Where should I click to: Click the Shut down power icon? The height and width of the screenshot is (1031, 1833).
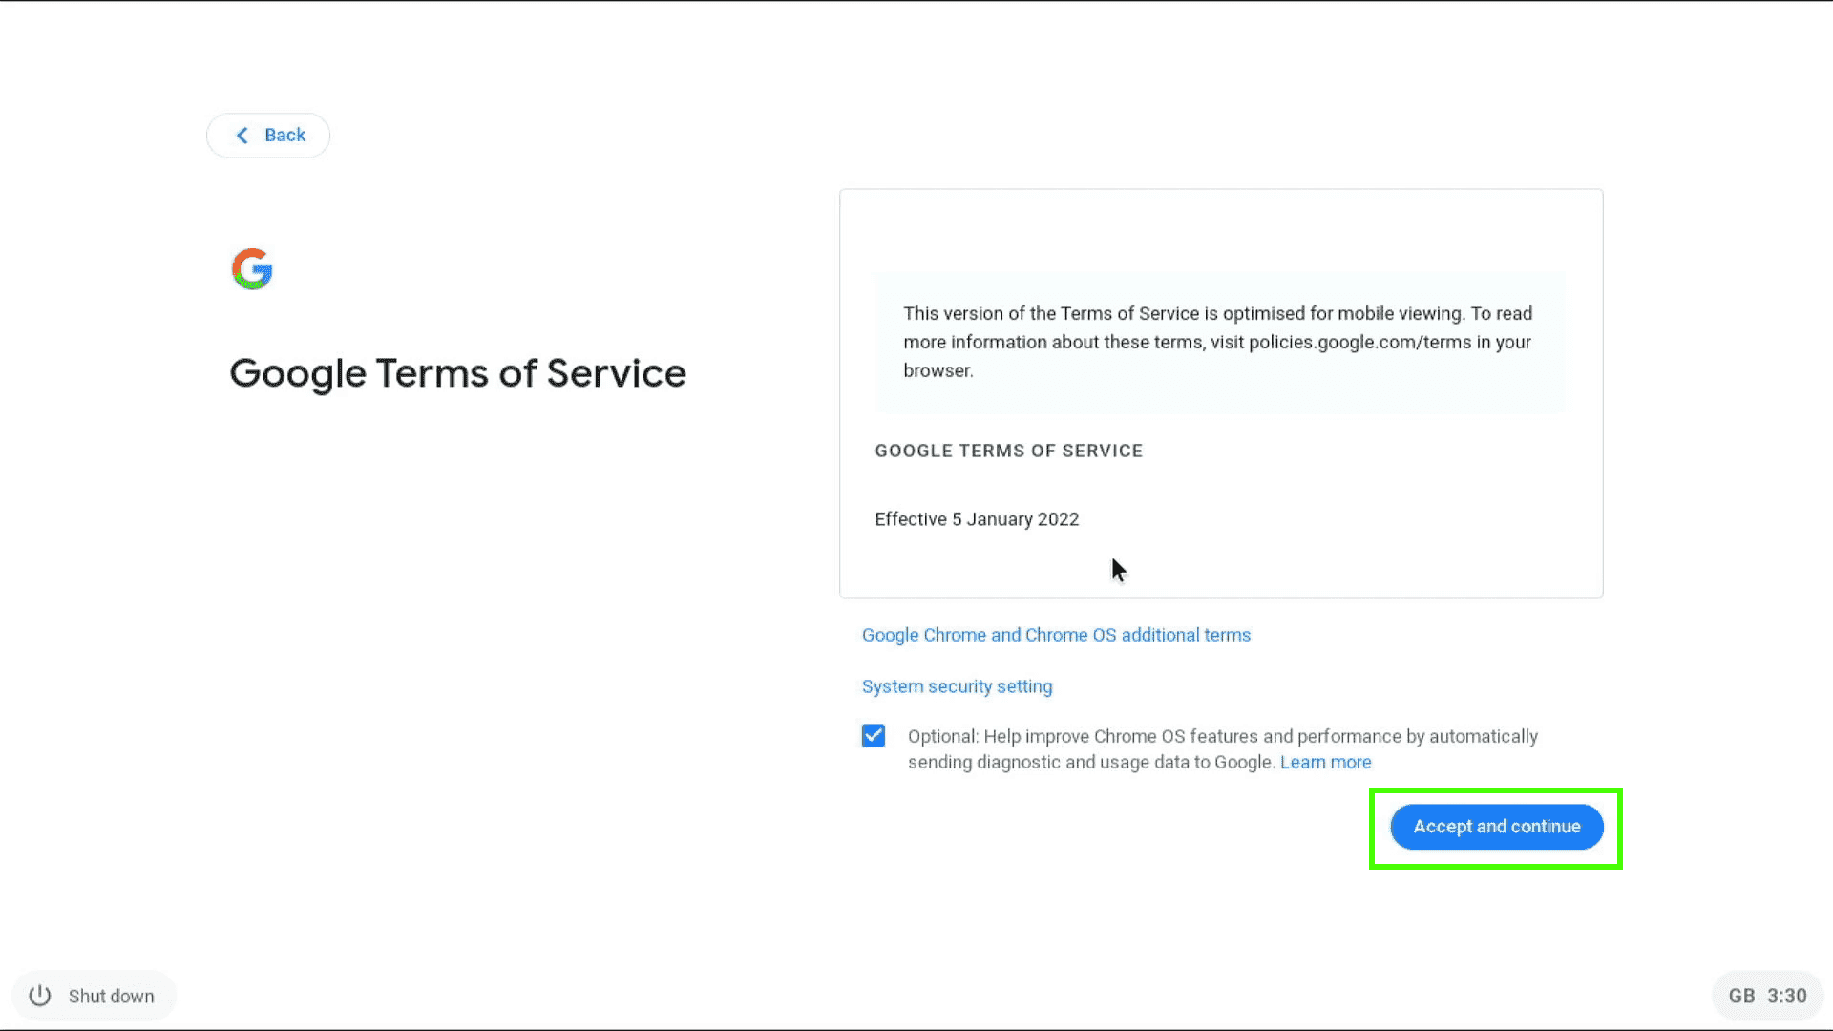(x=38, y=995)
